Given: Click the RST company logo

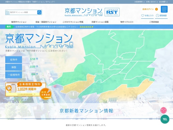Looking at the screenshot, I should [112, 12].
